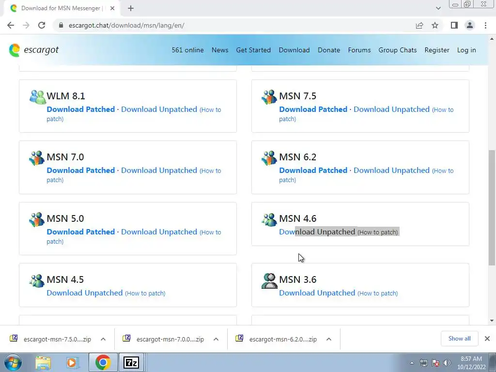
Task: Open the Download nav item
Action: click(294, 50)
